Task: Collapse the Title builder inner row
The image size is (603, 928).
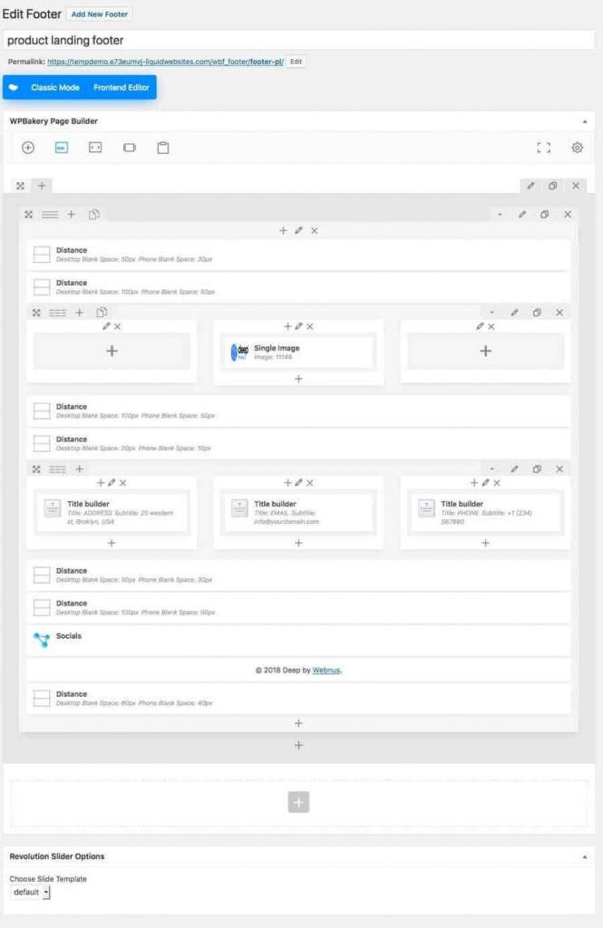Action: click(x=491, y=469)
